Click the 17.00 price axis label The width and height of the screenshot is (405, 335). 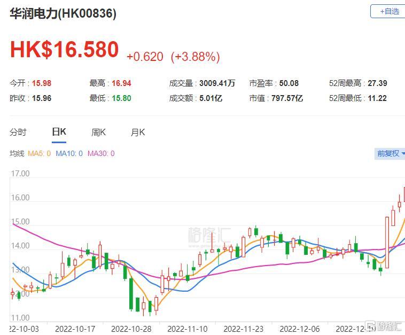click(x=20, y=174)
